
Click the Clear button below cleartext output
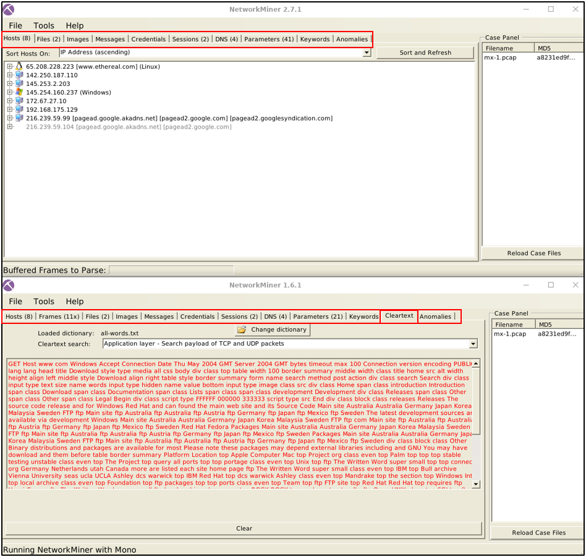point(244,528)
